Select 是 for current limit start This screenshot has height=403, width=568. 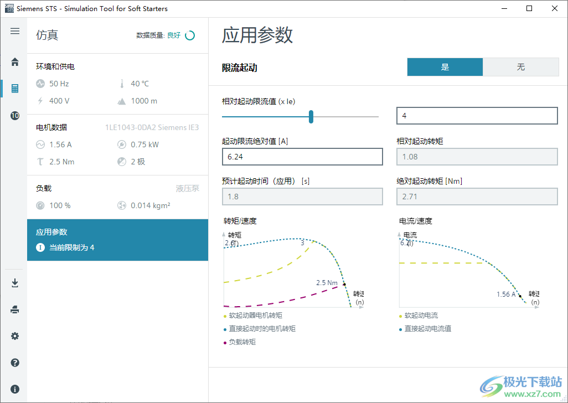445,67
